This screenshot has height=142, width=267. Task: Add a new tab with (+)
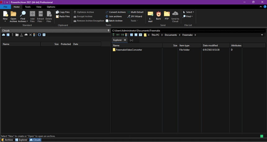click(x=131, y=40)
